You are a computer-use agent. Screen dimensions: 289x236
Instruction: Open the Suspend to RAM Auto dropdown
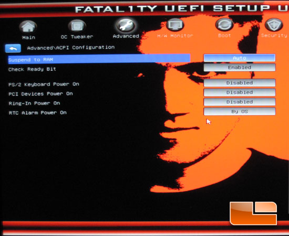coord(240,58)
